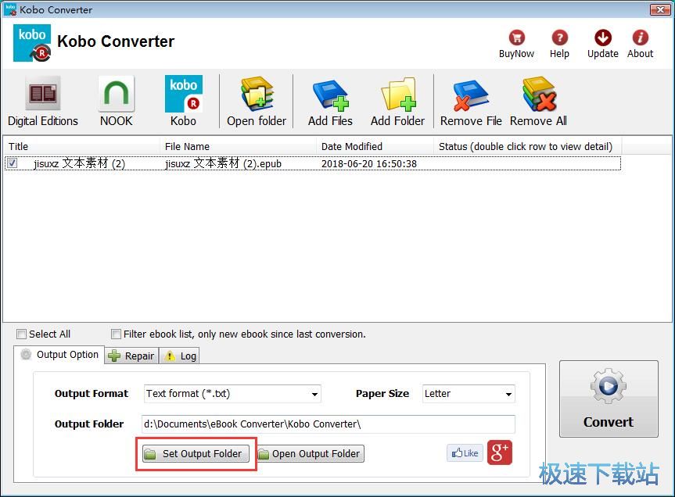The image size is (675, 497).
Task: Click the jisuxz 文本素材 (2) title cell
Action: coord(79,164)
